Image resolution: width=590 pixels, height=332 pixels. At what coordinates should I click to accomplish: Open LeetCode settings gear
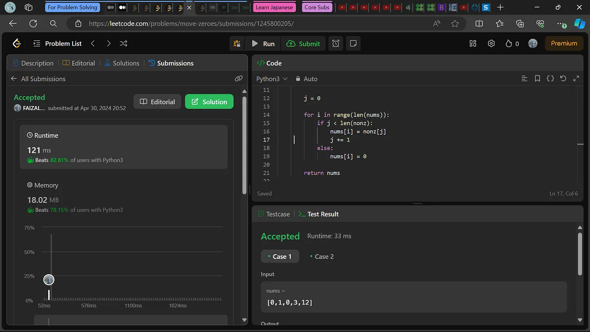(x=491, y=43)
